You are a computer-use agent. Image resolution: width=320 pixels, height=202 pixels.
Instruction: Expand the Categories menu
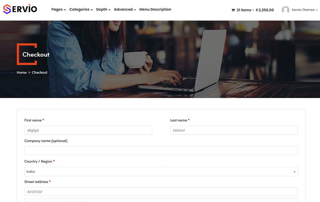81,10
